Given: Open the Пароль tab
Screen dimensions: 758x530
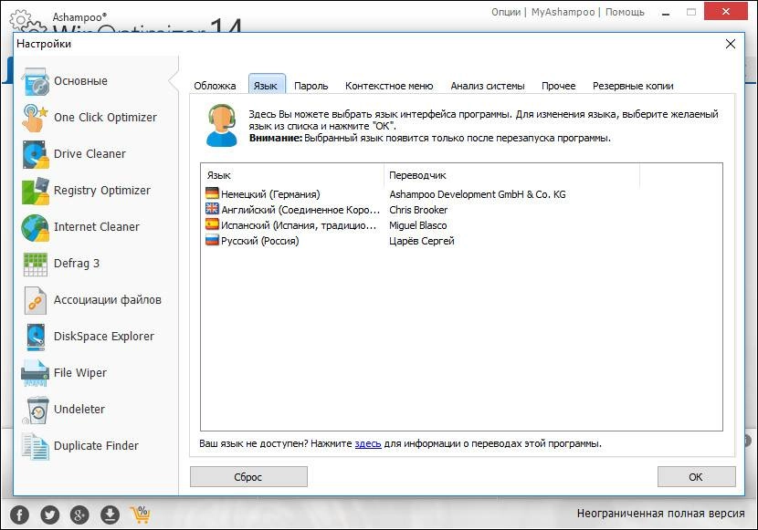Looking at the screenshot, I should [311, 86].
